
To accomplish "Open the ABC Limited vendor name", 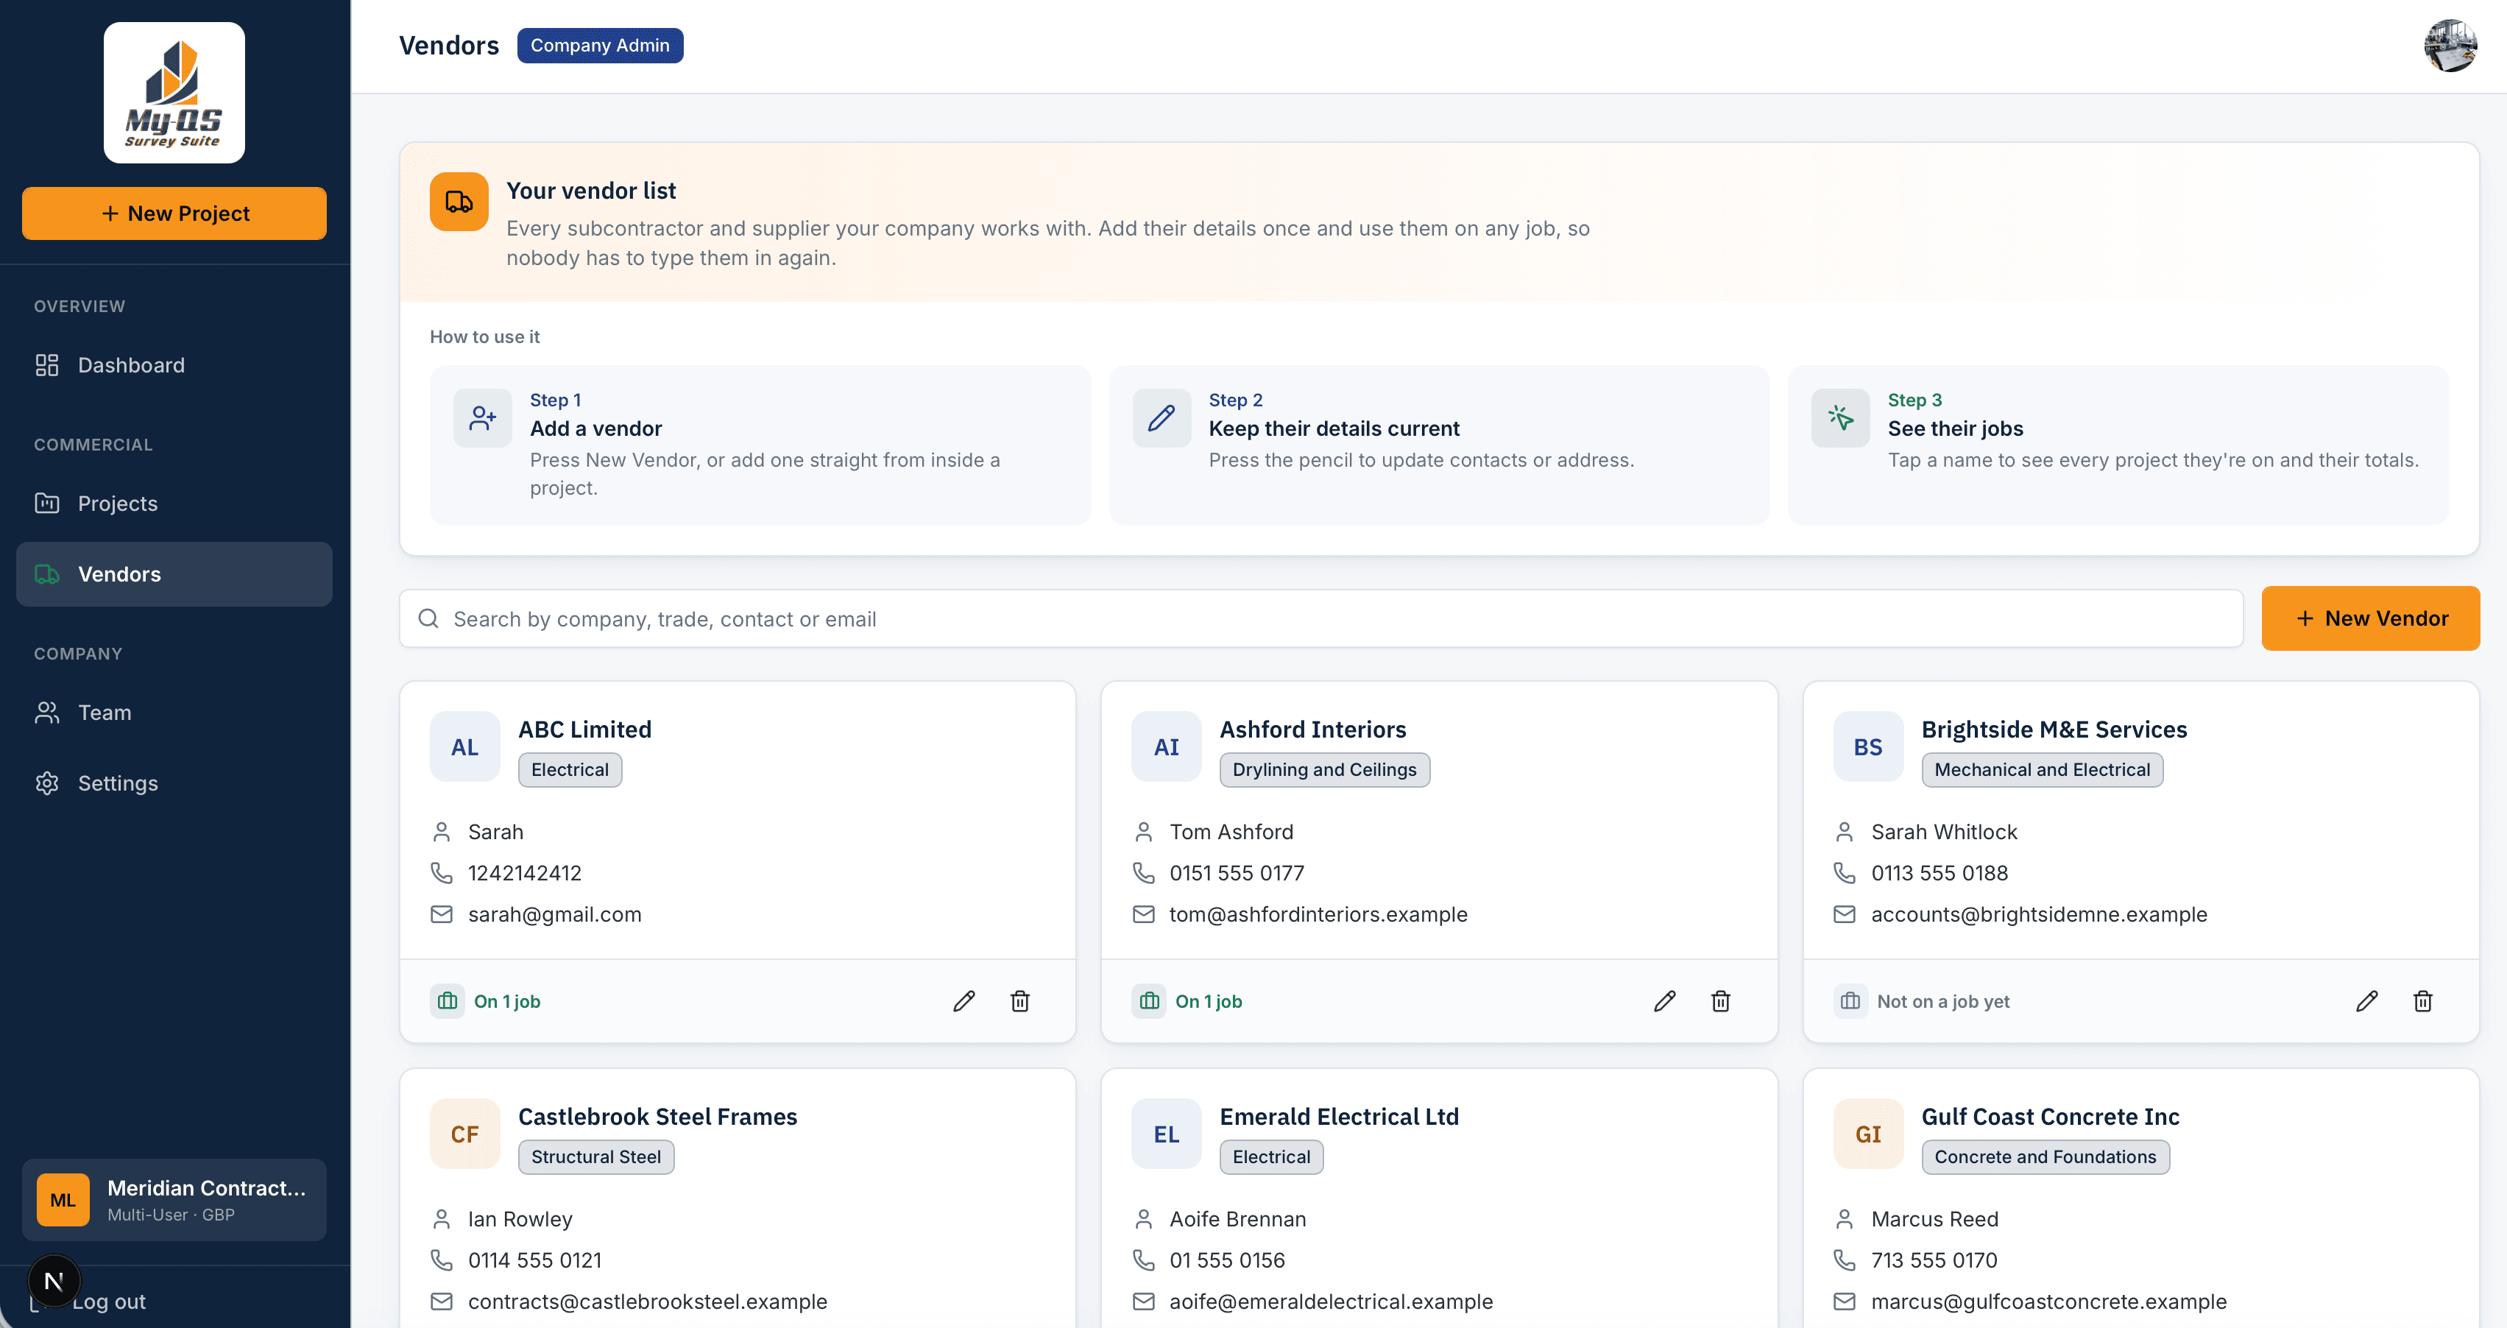I will click(x=584, y=730).
